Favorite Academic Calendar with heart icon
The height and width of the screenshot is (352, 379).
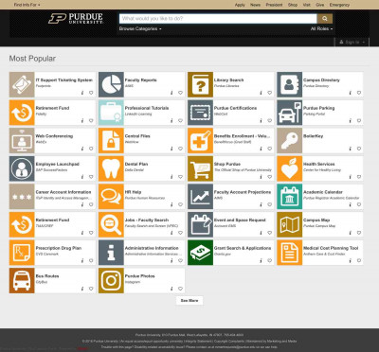point(359,204)
